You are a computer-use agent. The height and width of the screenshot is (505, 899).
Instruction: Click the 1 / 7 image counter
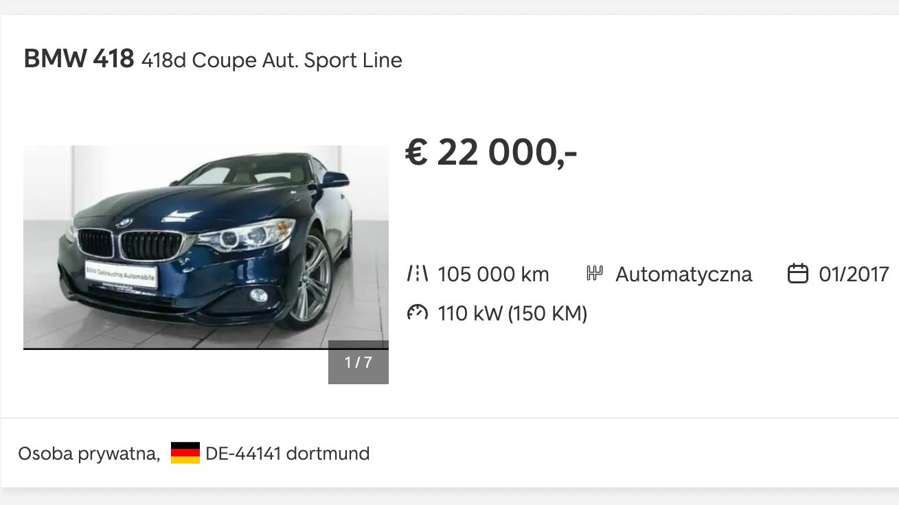point(359,362)
